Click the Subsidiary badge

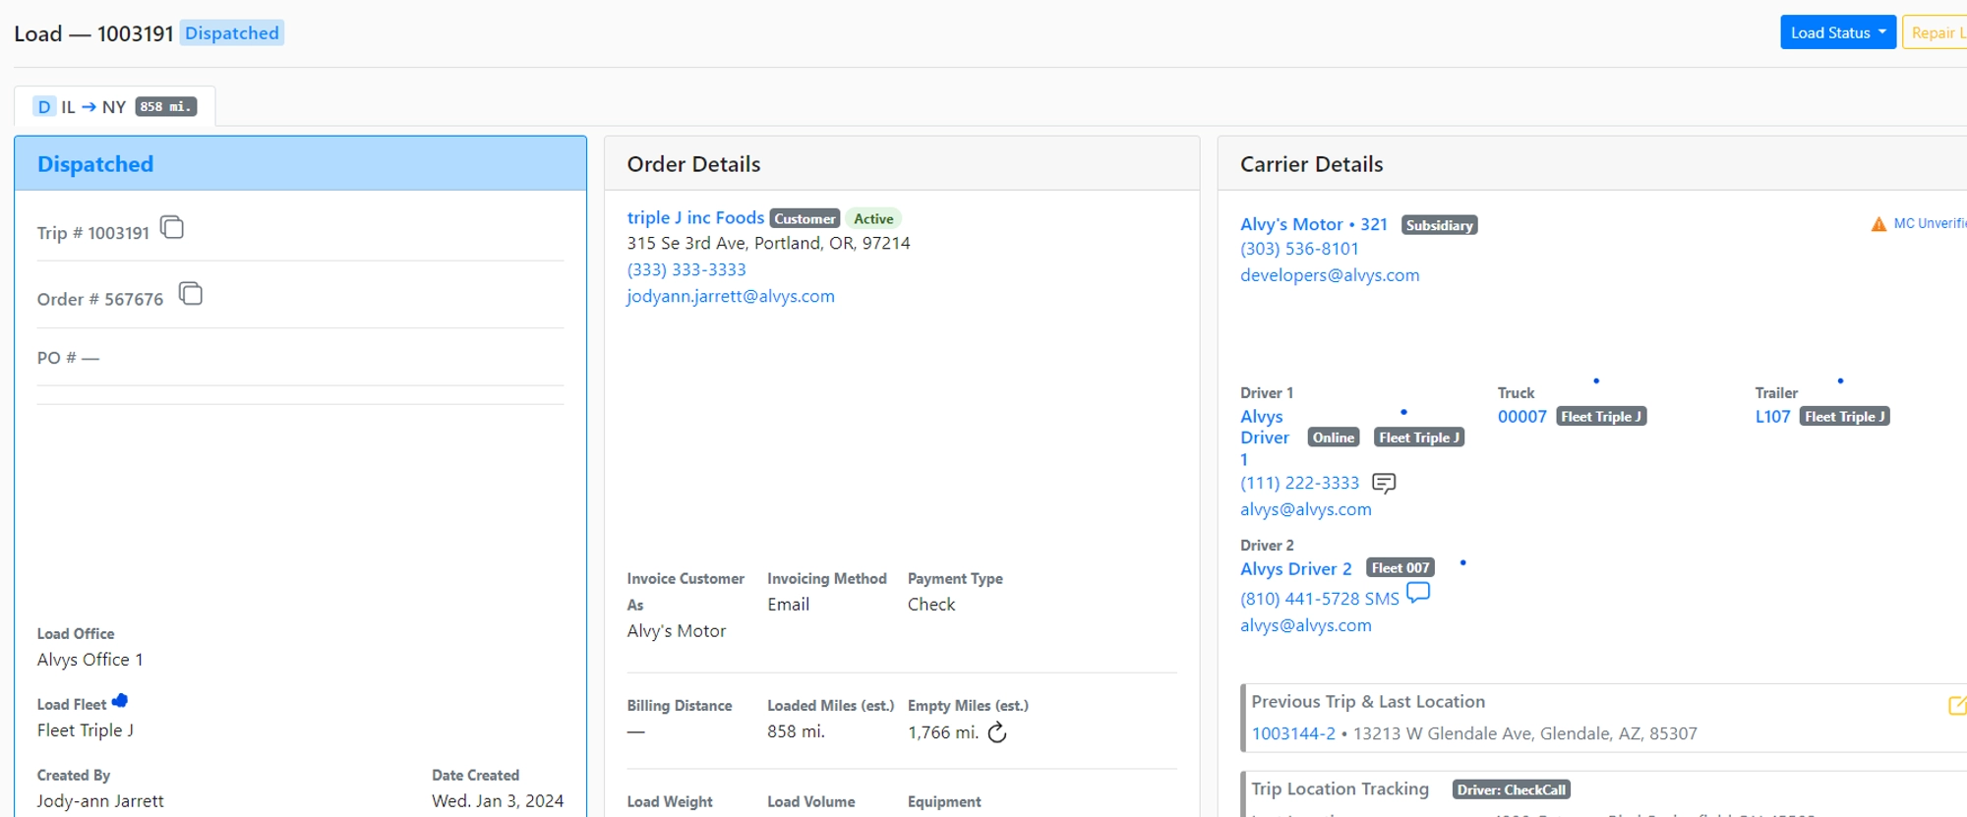(1439, 225)
